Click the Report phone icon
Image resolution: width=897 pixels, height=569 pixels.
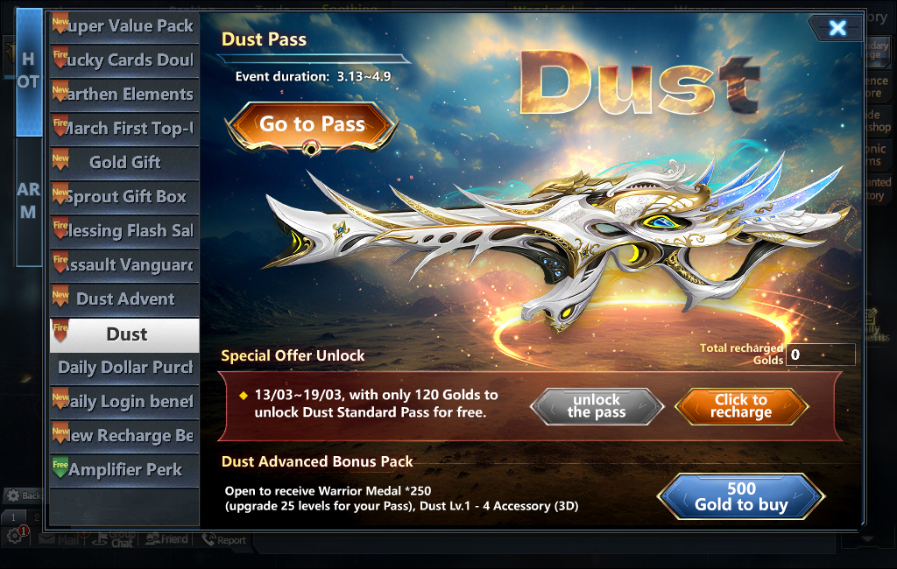[208, 538]
